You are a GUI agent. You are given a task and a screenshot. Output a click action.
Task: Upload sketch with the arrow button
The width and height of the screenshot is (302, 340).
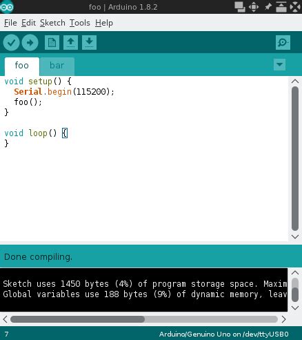point(30,43)
